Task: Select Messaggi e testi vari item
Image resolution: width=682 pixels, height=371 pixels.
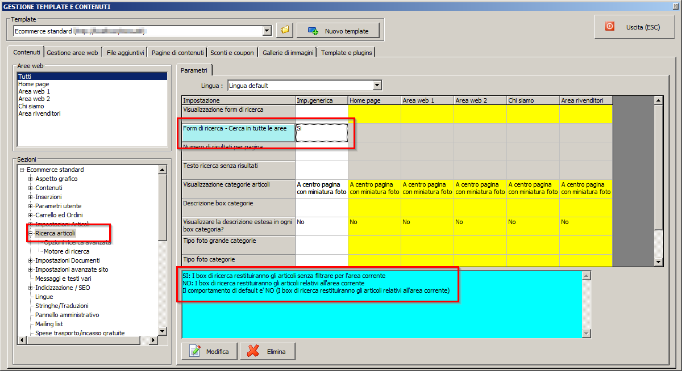Action: 63,279
